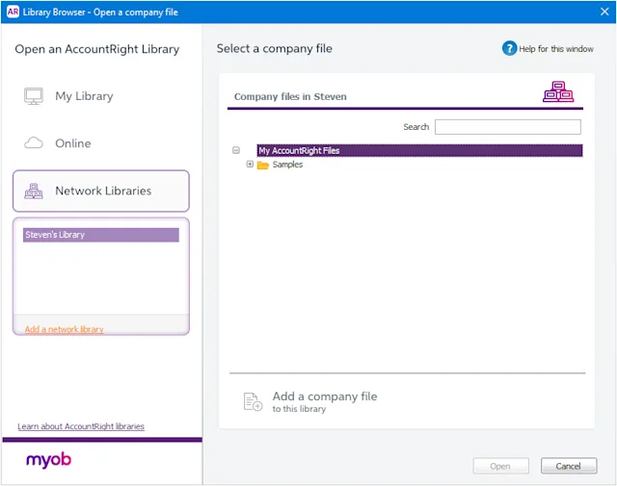This screenshot has height=486, width=617.
Task: Open Learn about AccountRight libraries link
Action: (x=81, y=426)
